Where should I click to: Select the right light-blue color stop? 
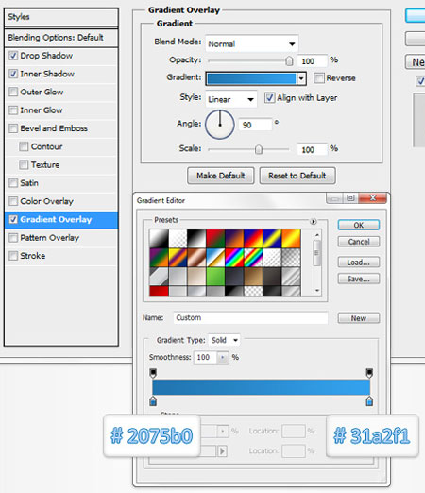(369, 401)
